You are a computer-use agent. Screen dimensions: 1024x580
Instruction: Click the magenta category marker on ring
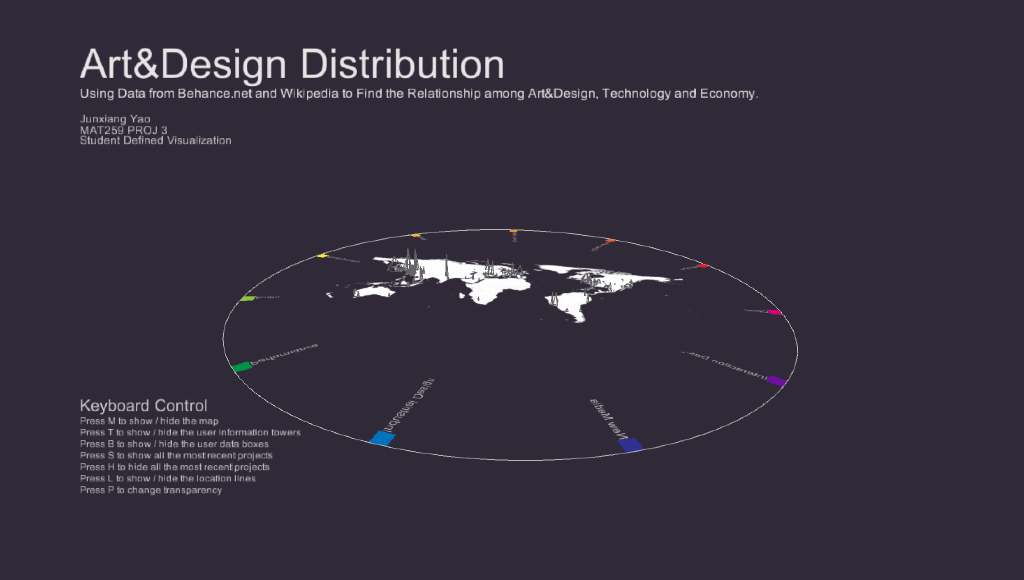click(x=774, y=312)
